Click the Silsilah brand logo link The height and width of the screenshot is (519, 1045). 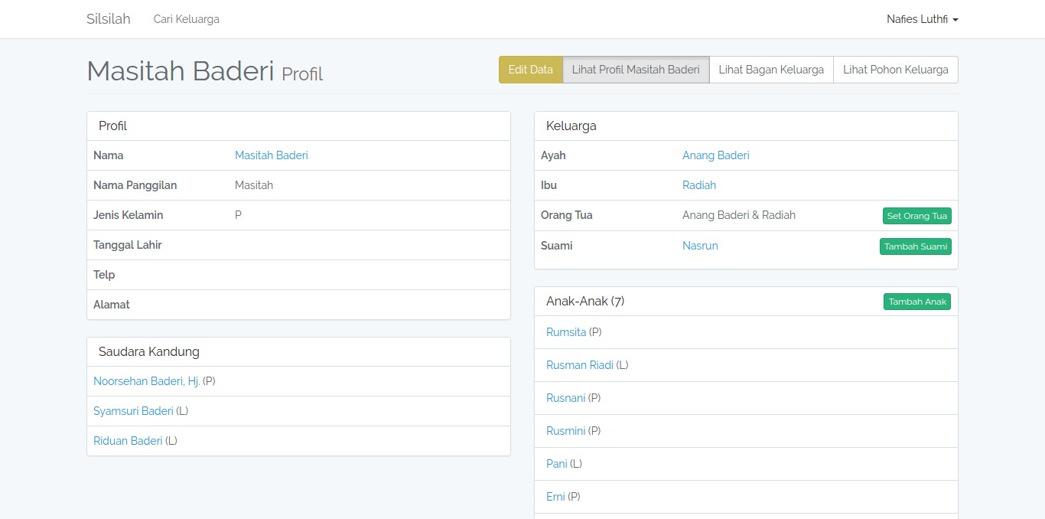click(108, 19)
